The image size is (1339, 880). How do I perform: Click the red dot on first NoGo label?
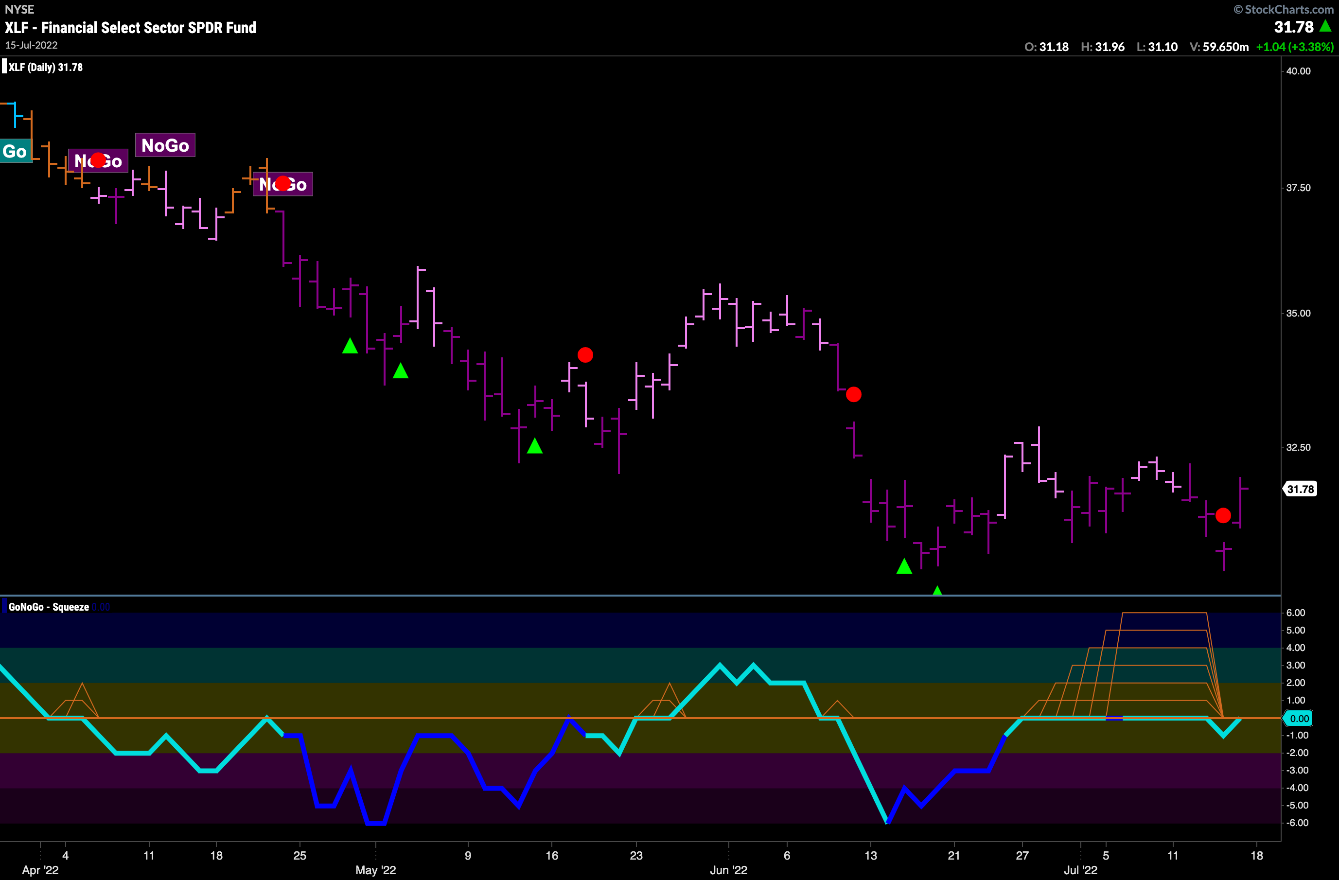tap(98, 160)
